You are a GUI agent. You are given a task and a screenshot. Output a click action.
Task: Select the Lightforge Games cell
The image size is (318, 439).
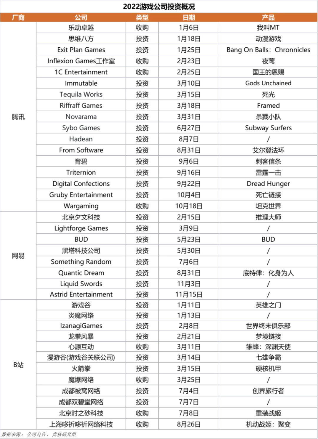81,228
